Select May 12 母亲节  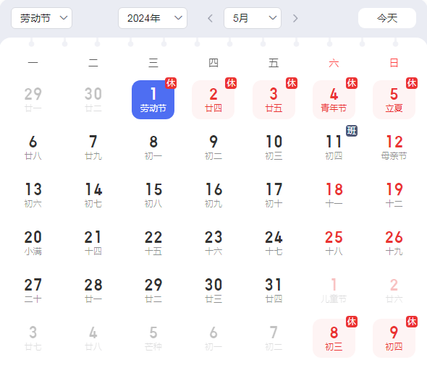click(394, 147)
